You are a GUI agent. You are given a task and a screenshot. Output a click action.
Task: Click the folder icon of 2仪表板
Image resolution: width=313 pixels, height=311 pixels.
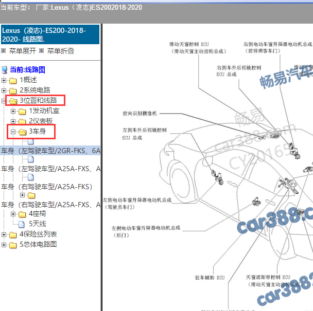(x=22, y=122)
